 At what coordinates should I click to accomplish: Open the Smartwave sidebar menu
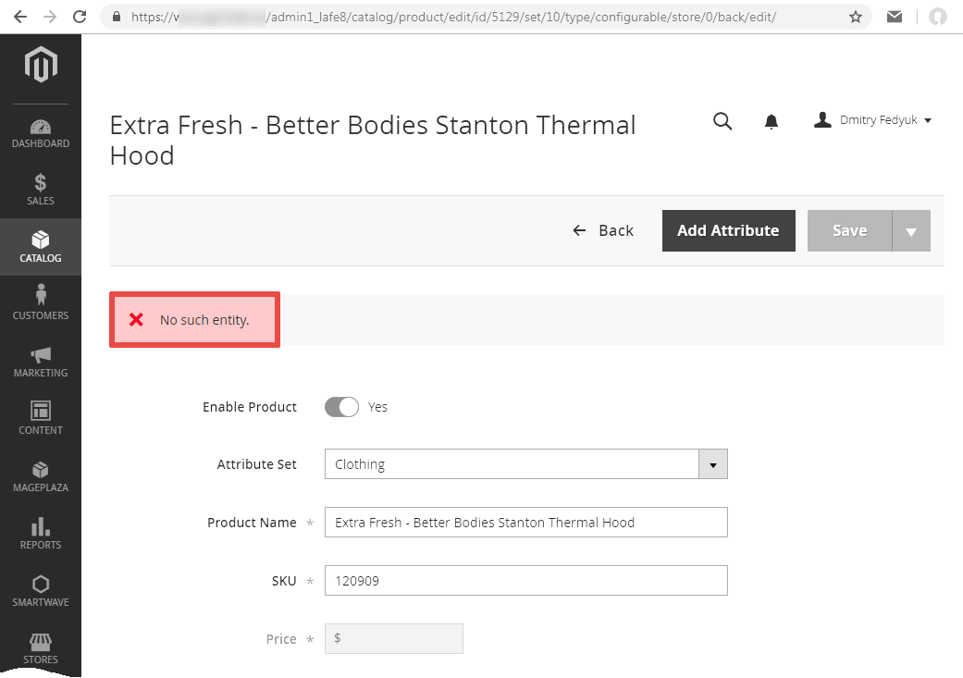pos(41,590)
